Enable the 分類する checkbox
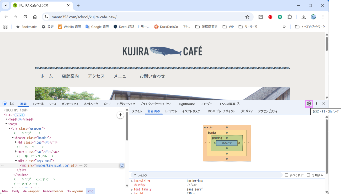Screen dimensions: 341x194 308,175
